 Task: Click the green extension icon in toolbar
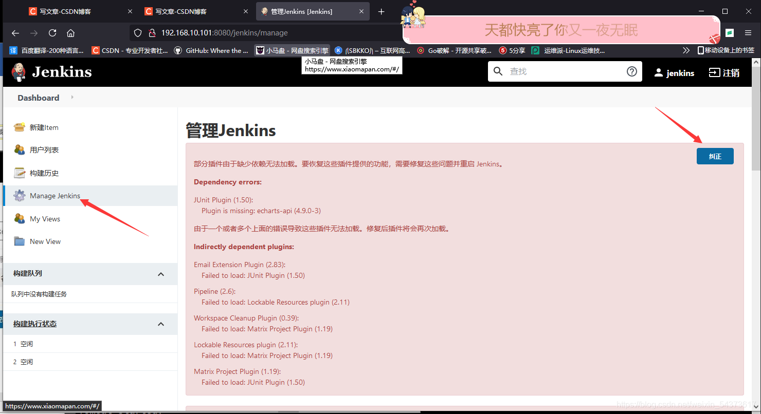730,33
